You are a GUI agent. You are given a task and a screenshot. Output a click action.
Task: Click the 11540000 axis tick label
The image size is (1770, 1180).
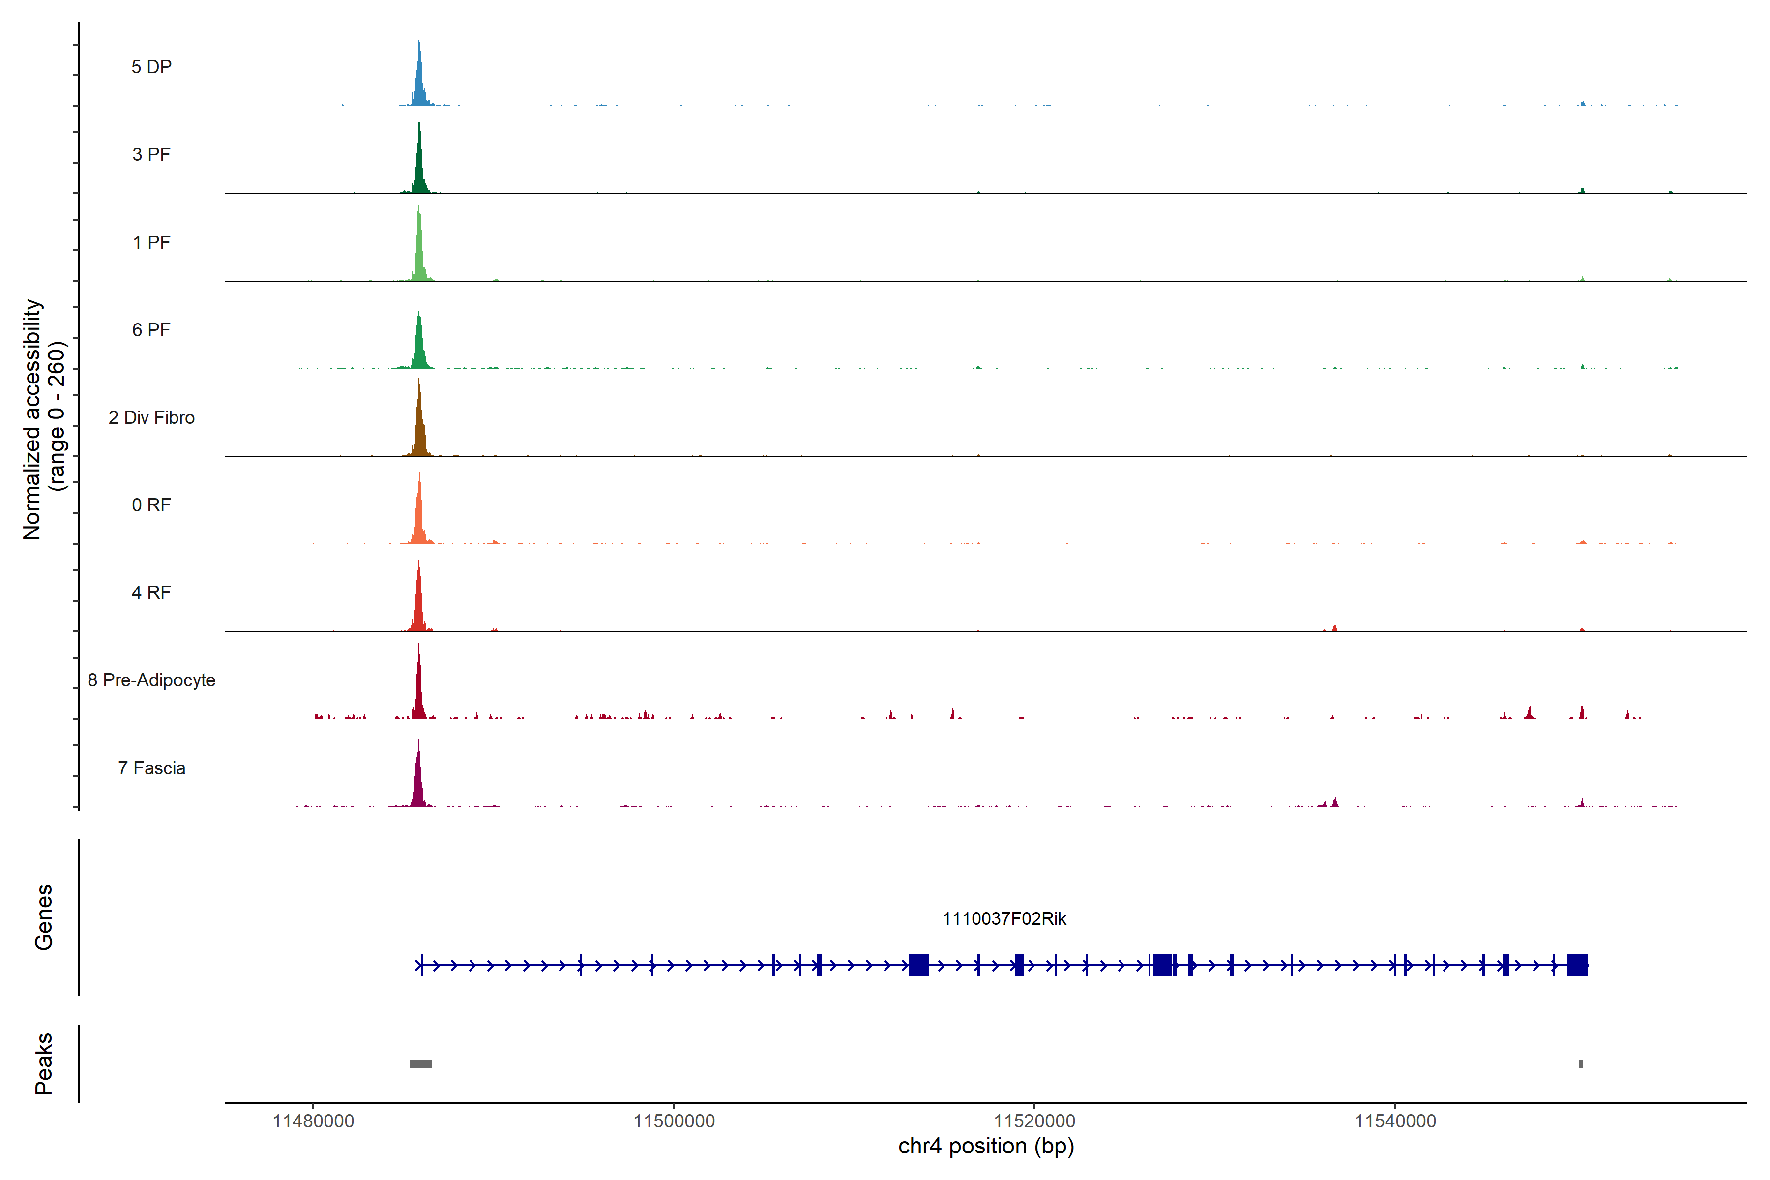1395,1121
